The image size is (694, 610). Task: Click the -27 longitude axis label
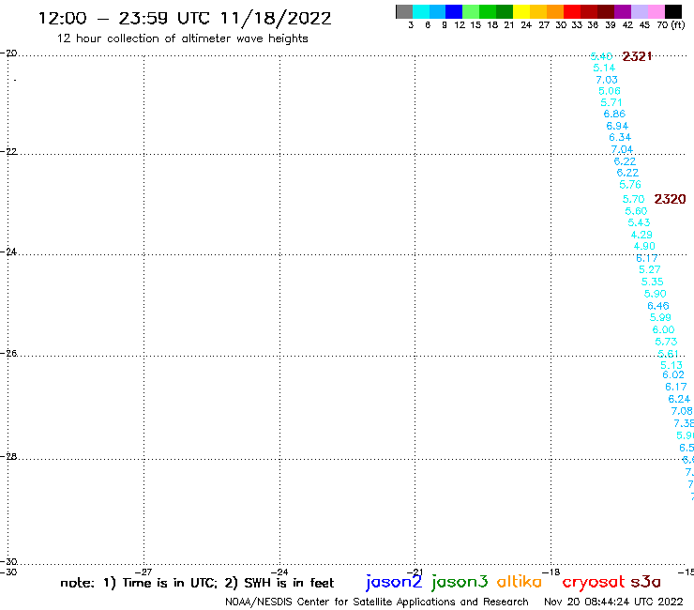[144, 572]
